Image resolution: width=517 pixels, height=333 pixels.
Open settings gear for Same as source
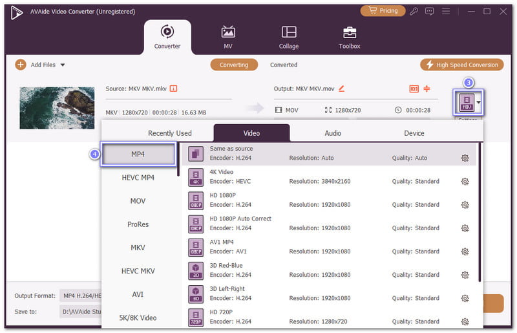tap(465, 158)
